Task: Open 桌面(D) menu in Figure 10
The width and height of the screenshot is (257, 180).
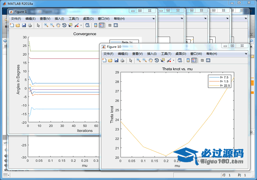Action: (181, 54)
